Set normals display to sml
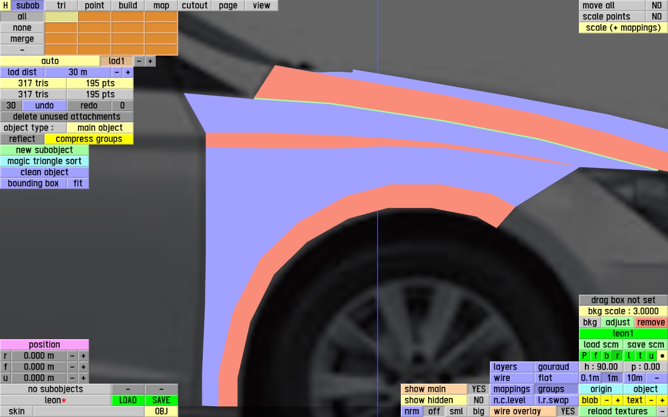Viewport: 668px width, 417px height. [456, 411]
